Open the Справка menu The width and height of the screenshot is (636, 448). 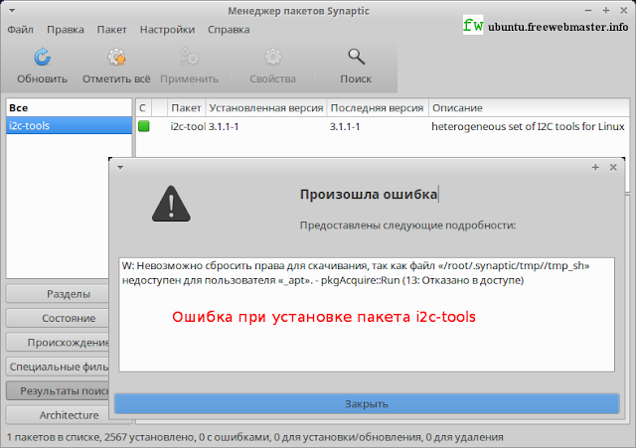229,30
